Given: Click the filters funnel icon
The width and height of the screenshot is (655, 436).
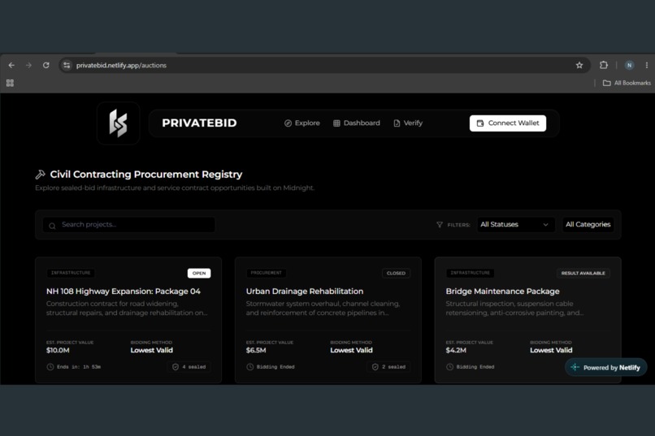Looking at the screenshot, I should click(440, 225).
